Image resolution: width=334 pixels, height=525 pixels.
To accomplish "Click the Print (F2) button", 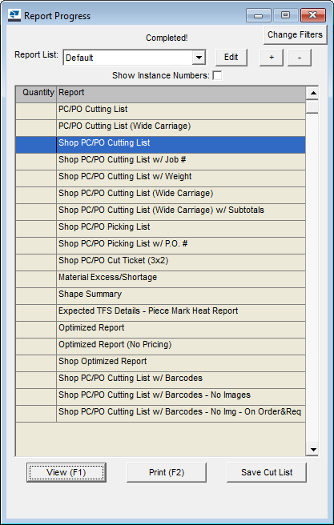I will point(167,472).
